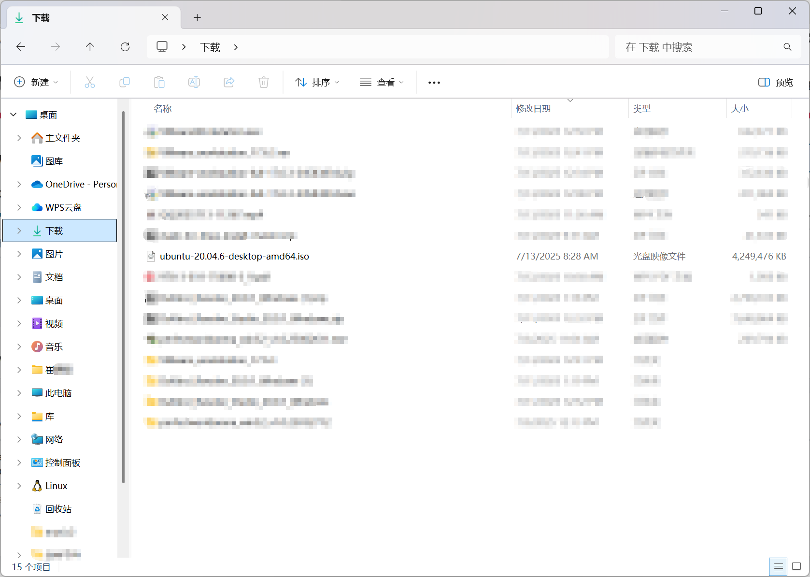Open the three-dot more options menu
This screenshot has height=577, width=810.
point(434,82)
